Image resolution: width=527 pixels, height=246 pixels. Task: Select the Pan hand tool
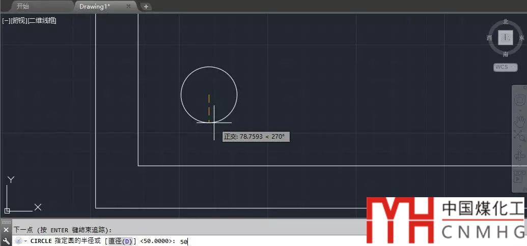pos(519,121)
